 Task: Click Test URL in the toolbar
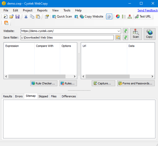tap(143, 16)
